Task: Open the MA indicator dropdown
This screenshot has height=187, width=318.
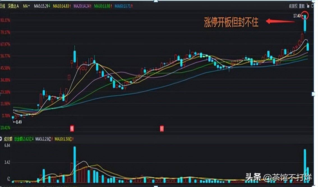Action: point(26,6)
